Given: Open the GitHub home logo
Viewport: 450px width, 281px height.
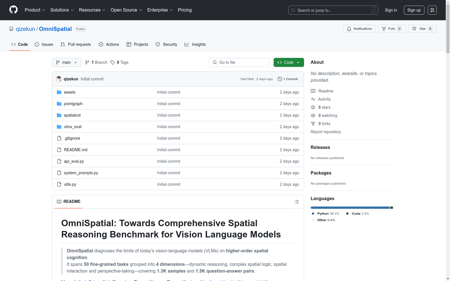Looking at the screenshot, I should (13, 10).
